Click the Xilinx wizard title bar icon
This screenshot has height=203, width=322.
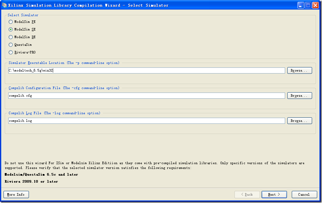click(x=4, y=5)
